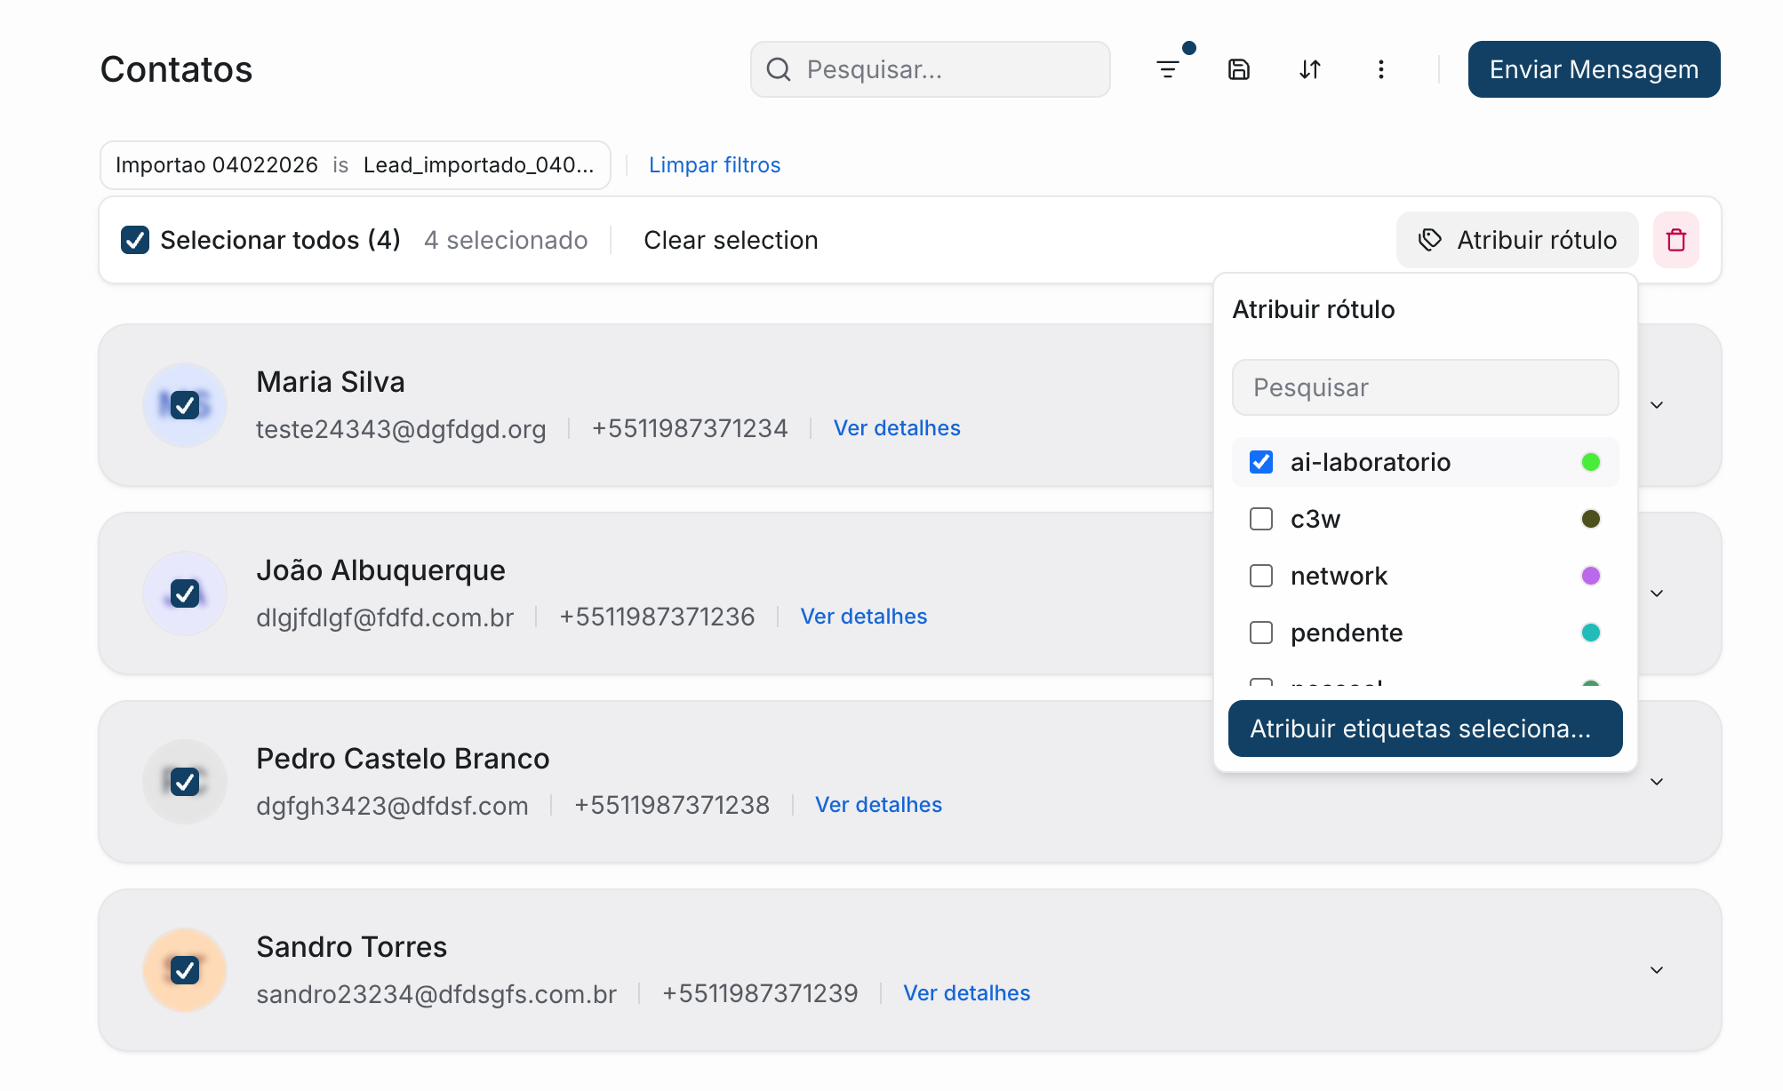Open the sort order arrows icon
Viewport: 1783px width, 1091px height.
tap(1310, 69)
